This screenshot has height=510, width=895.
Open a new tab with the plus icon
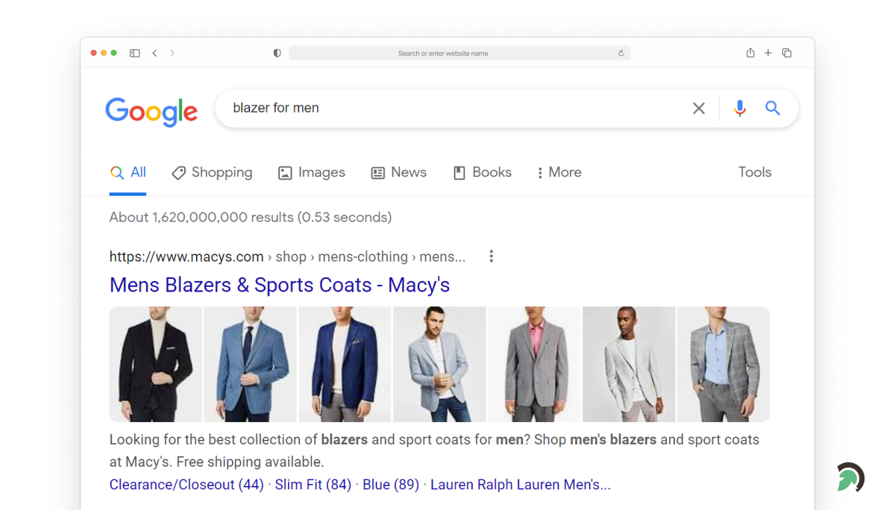tap(768, 53)
